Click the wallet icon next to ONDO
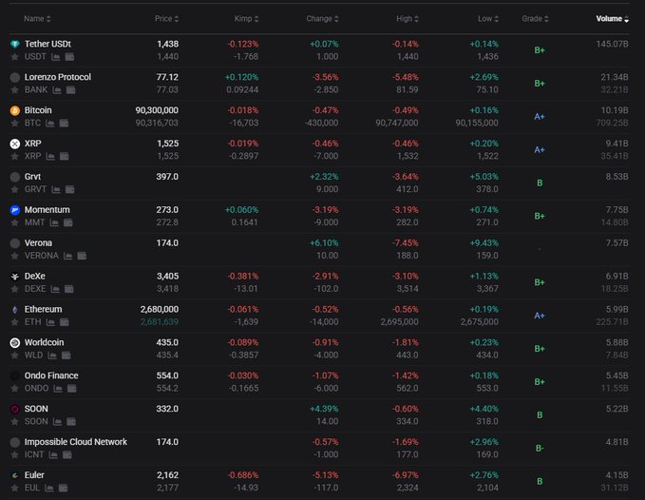645x500 pixels. point(71,389)
